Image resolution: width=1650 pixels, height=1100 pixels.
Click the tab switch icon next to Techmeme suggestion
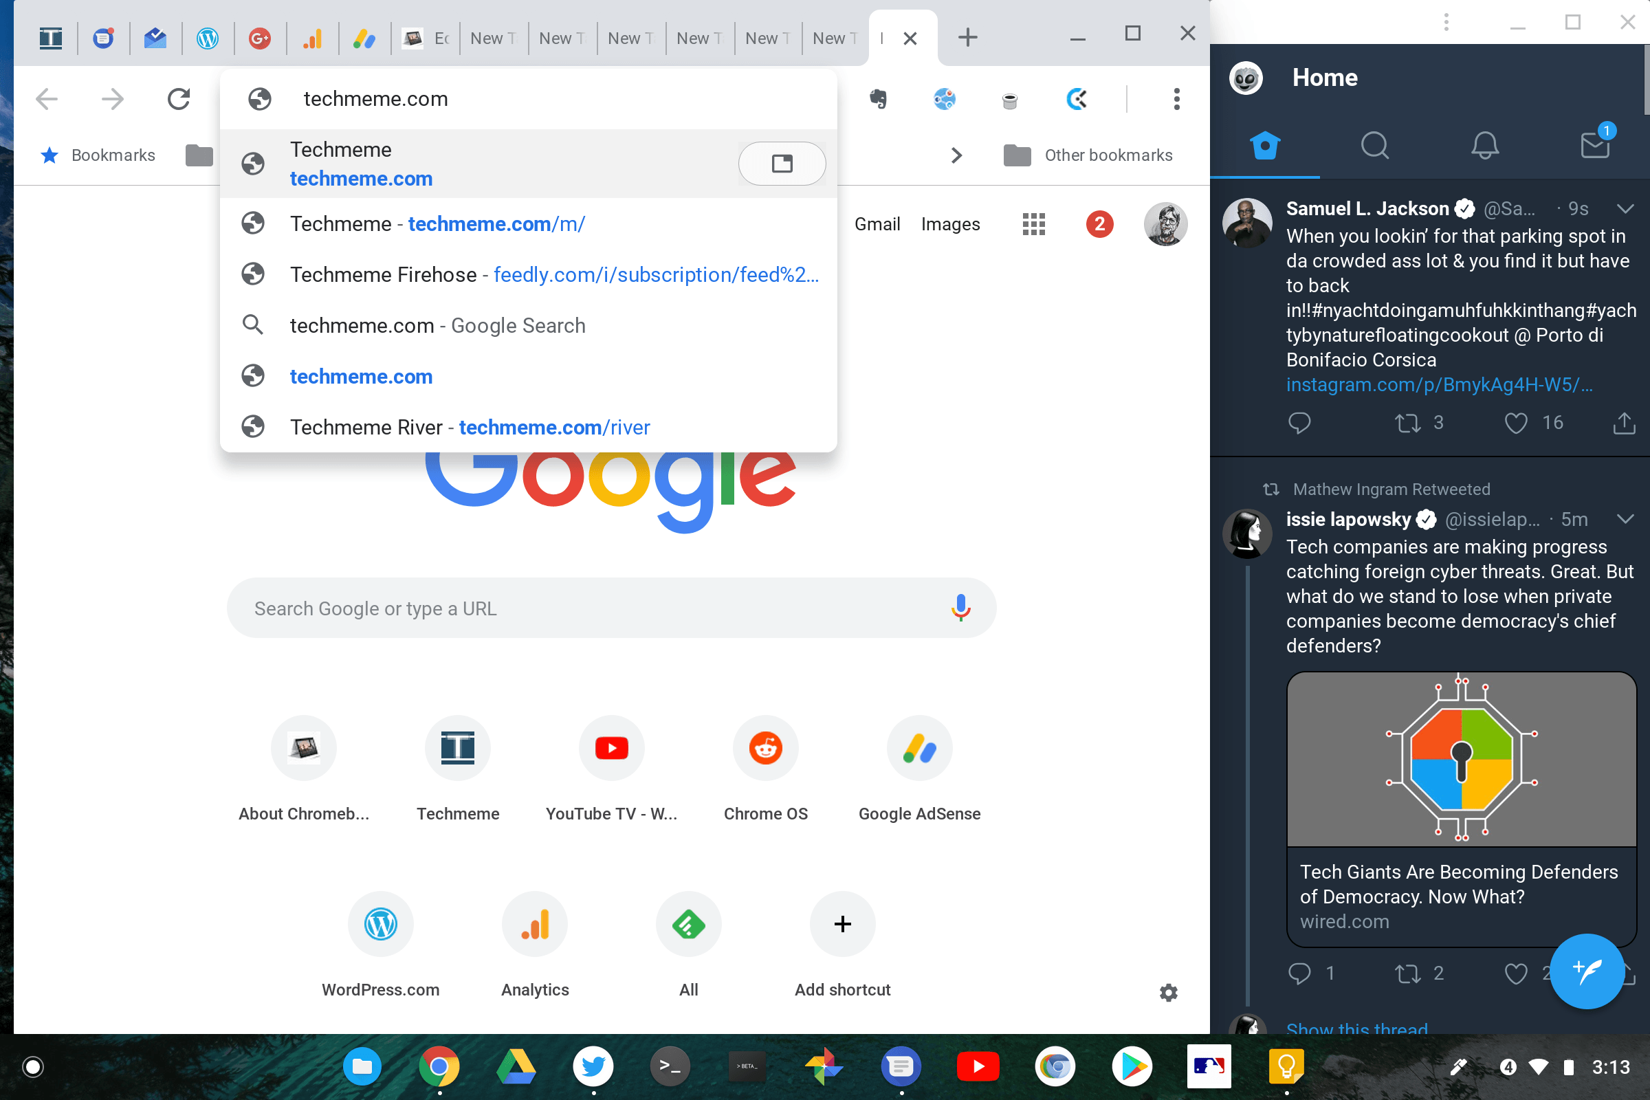pos(782,162)
